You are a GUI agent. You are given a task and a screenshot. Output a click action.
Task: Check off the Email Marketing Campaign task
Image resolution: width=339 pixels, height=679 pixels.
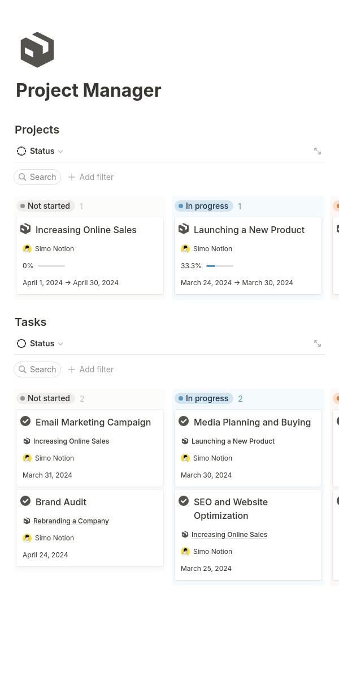(25, 422)
